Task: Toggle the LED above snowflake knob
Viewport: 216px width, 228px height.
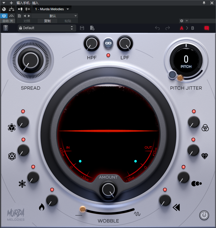Action: point(33,167)
